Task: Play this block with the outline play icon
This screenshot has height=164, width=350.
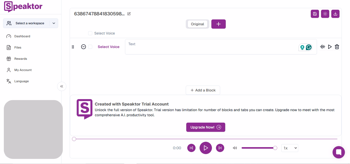Action: (x=330, y=47)
